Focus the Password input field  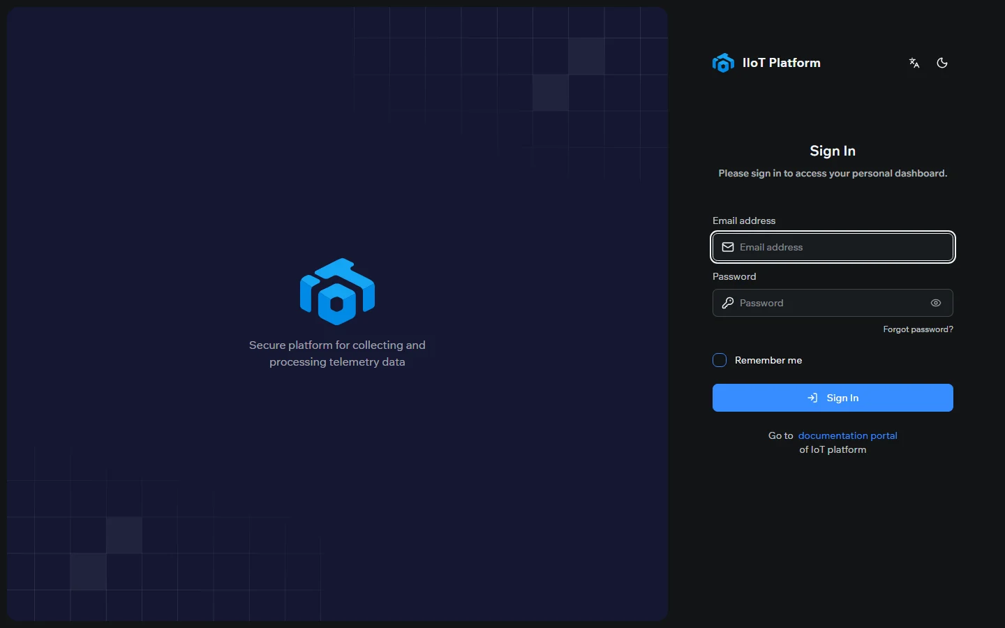[x=833, y=303]
